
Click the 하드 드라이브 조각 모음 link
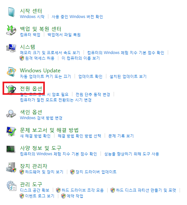point(83,190)
